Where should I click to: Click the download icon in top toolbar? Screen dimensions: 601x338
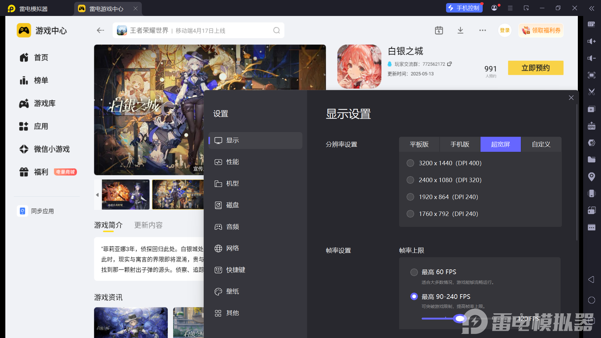click(x=460, y=30)
